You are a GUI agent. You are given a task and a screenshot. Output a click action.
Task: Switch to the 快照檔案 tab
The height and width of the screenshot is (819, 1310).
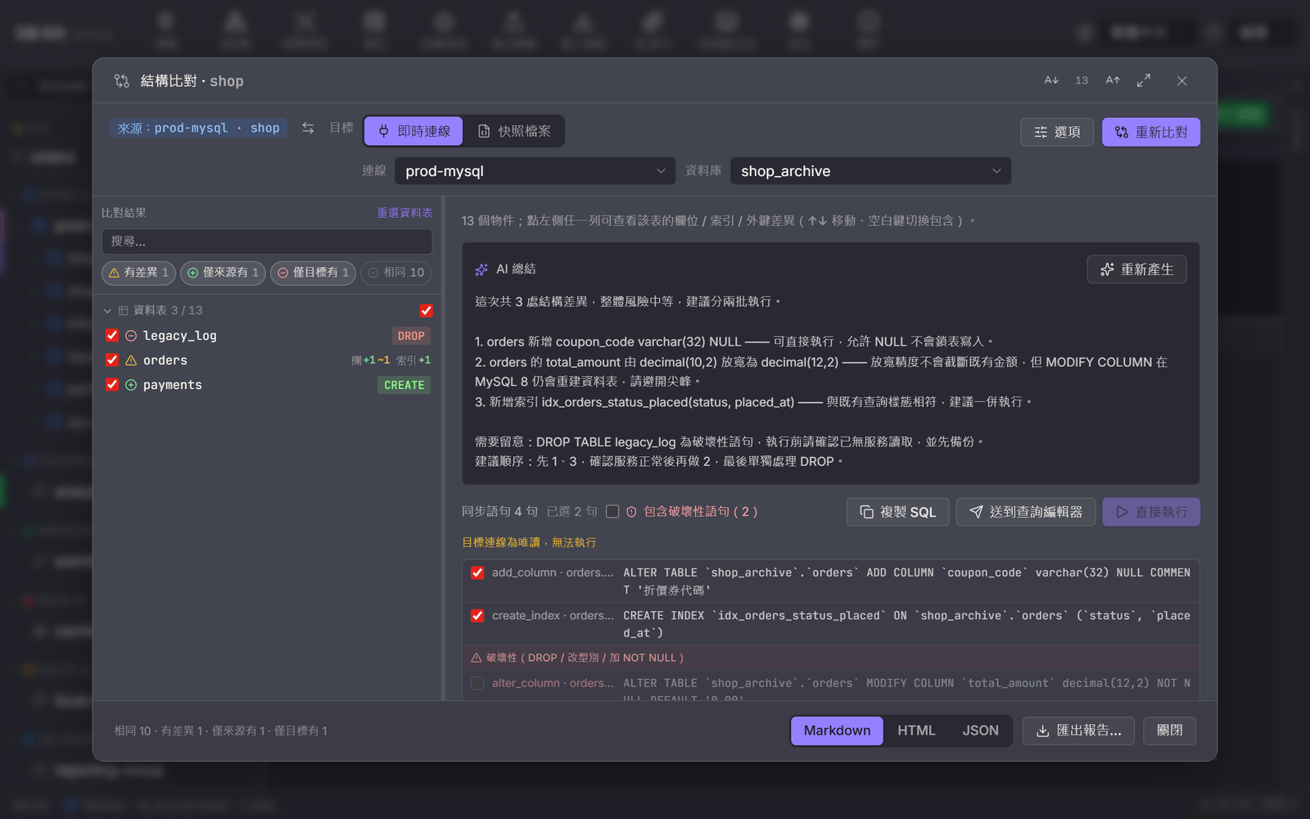(514, 131)
